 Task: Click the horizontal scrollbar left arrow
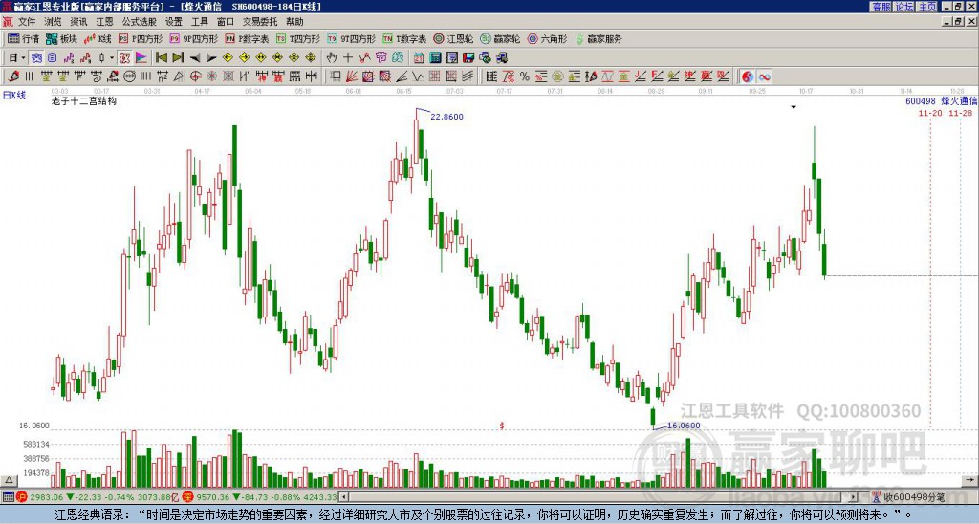tap(344, 497)
